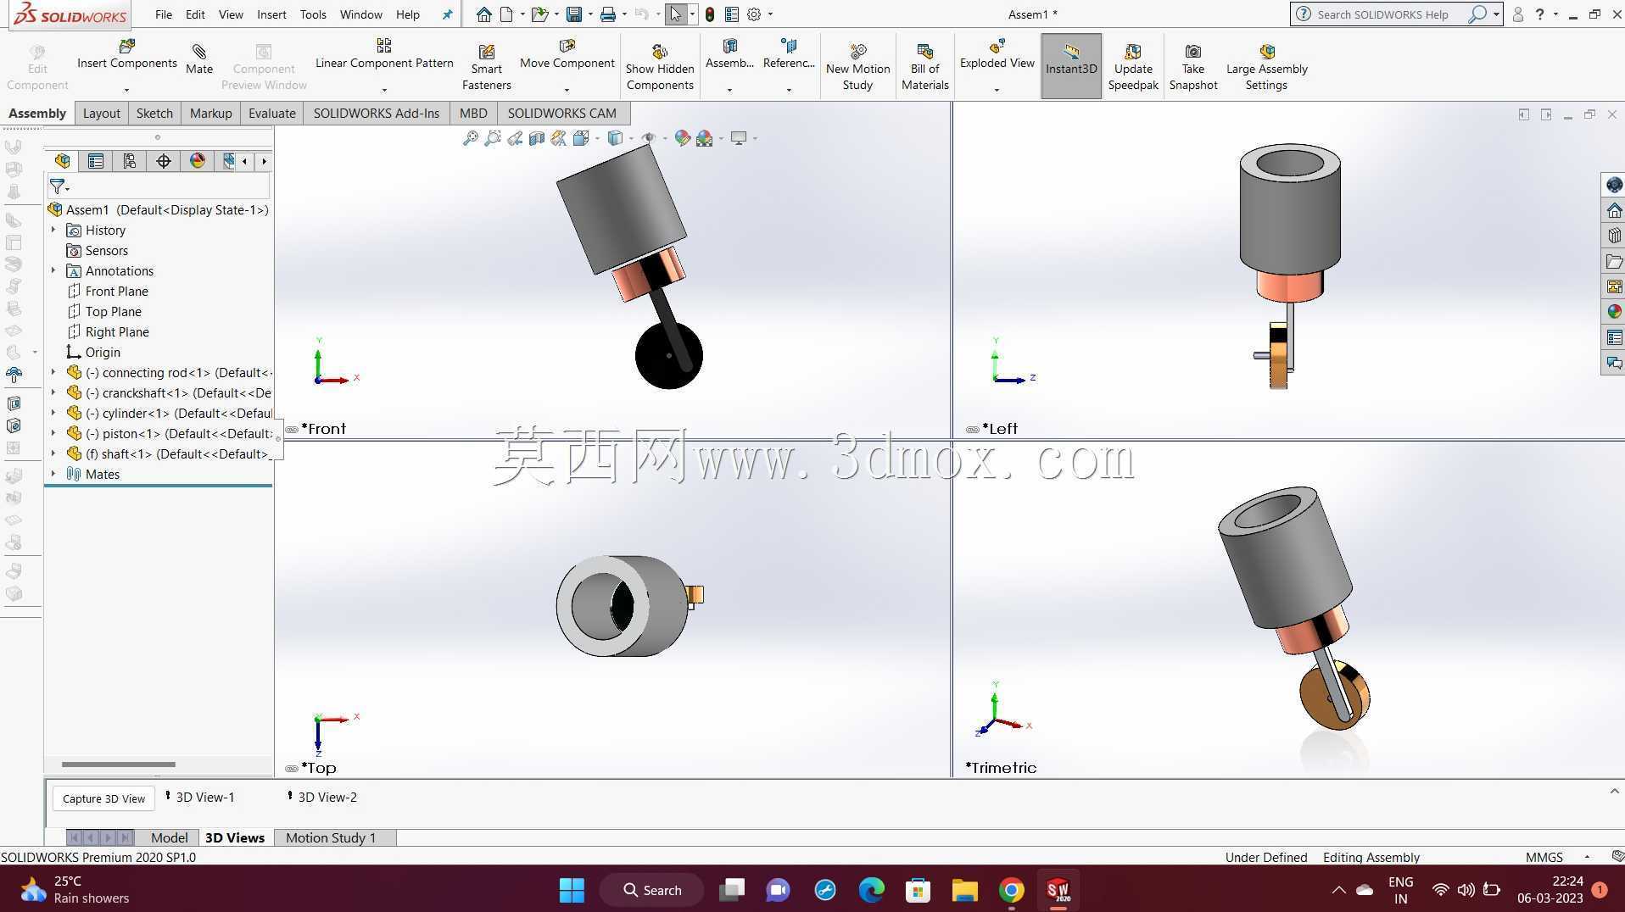Expand the cranckshaft component
The width and height of the screenshot is (1625, 912).
pyautogui.click(x=53, y=392)
